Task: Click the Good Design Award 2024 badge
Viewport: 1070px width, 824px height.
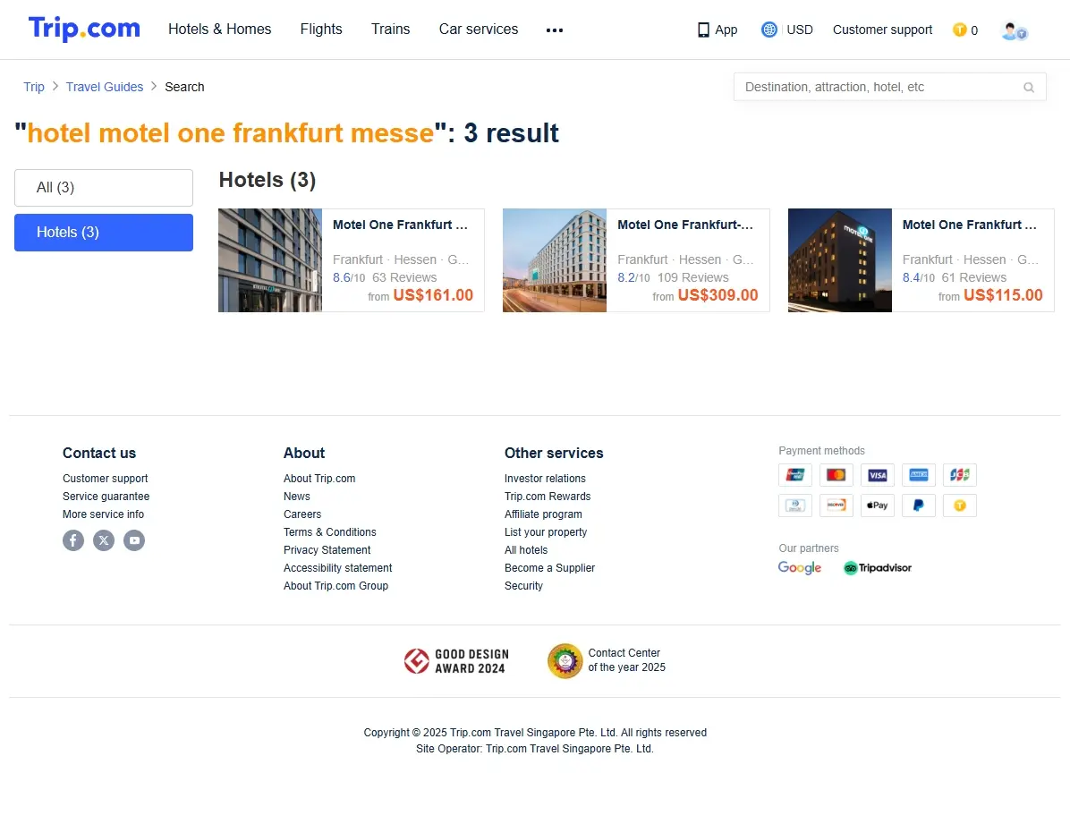Action: pos(456,661)
